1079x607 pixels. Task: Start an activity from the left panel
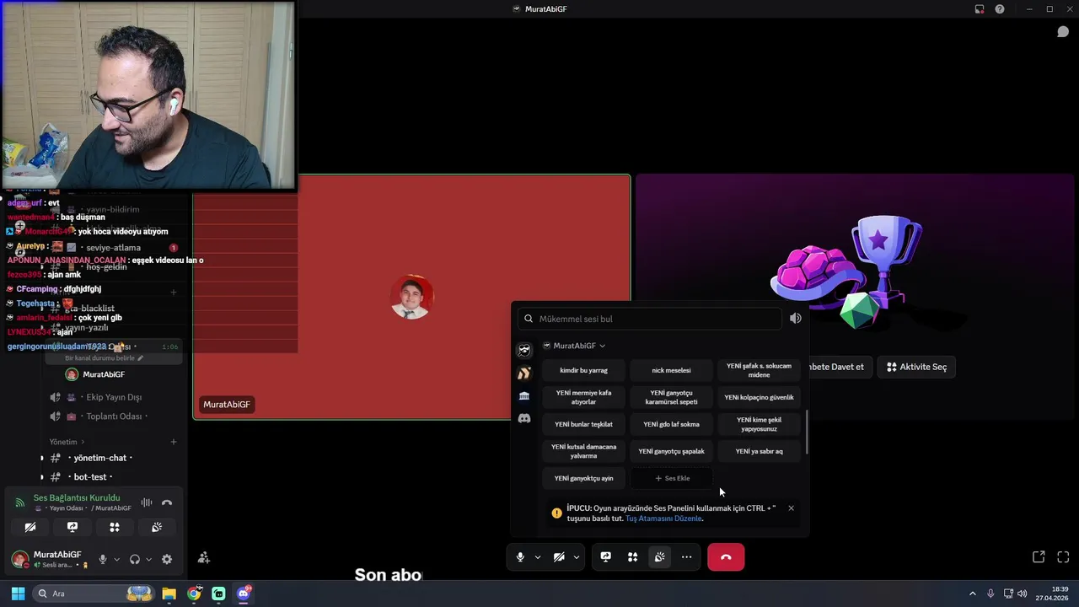coord(115,527)
